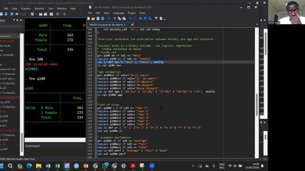Click the 'lab val q100d yr' code line

point(110,131)
